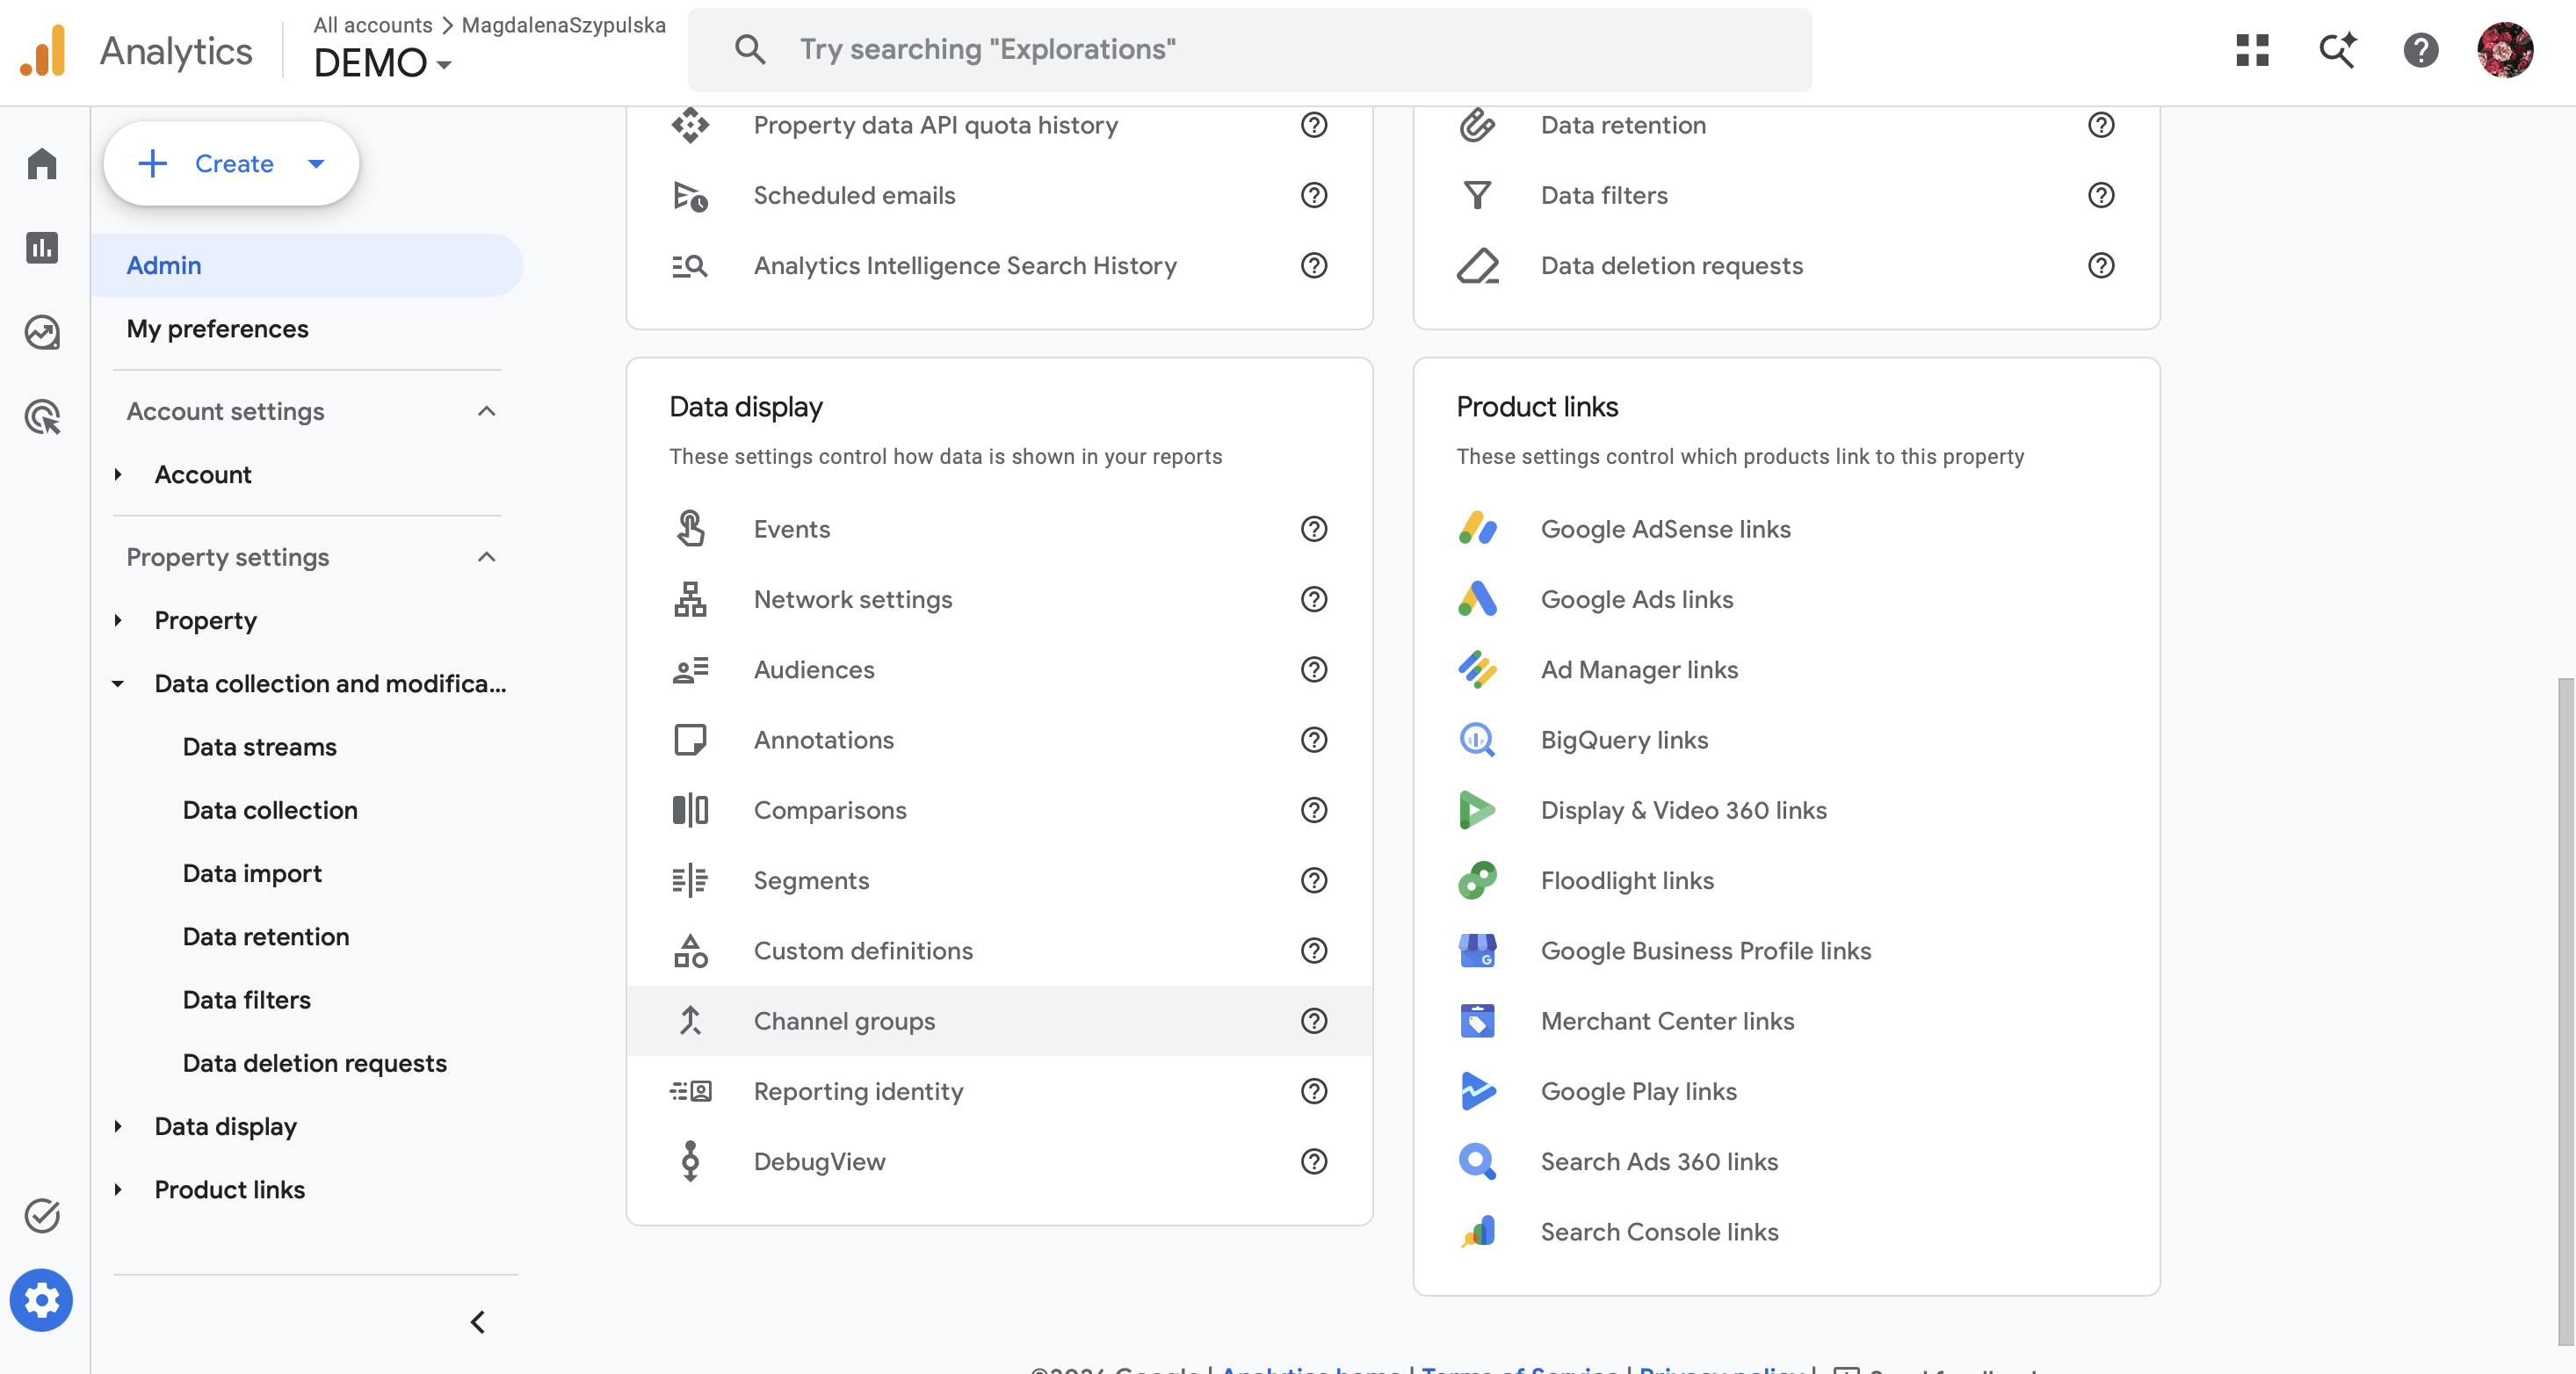This screenshot has height=1374, width=2576.
Task: Open Events in Data display card
Action: point(999,529)
